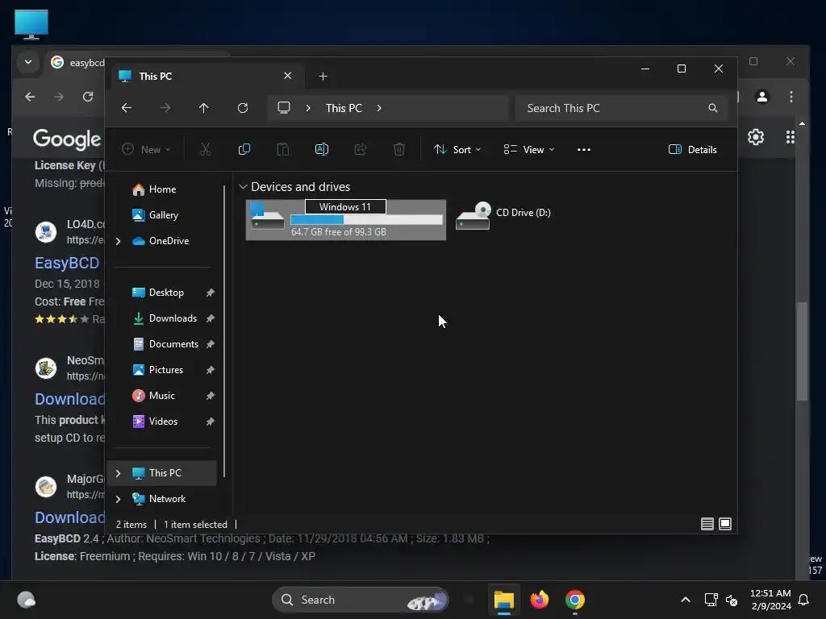The image size is (826, 619).
Task: Open Chrome tab search dropdown
Action: (28, 62)
